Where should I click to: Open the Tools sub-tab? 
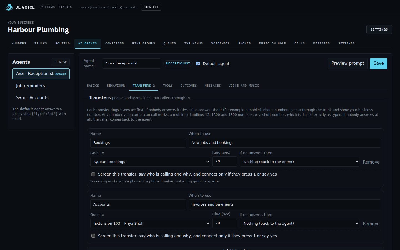pyautogui.click(x=168, y=86)
